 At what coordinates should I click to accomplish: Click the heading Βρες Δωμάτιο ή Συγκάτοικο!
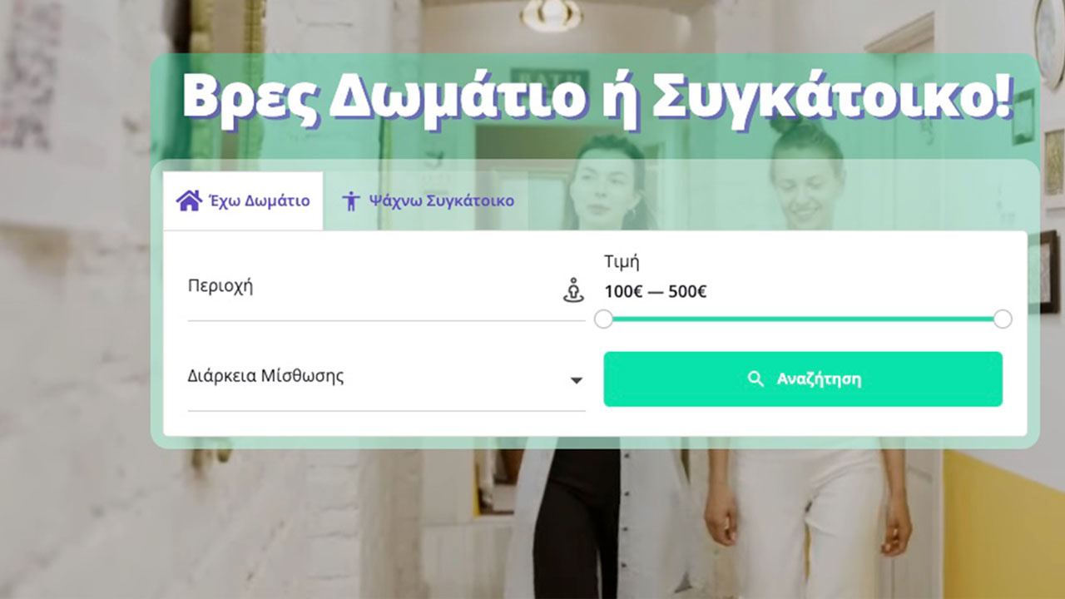(x=597, y=98)
